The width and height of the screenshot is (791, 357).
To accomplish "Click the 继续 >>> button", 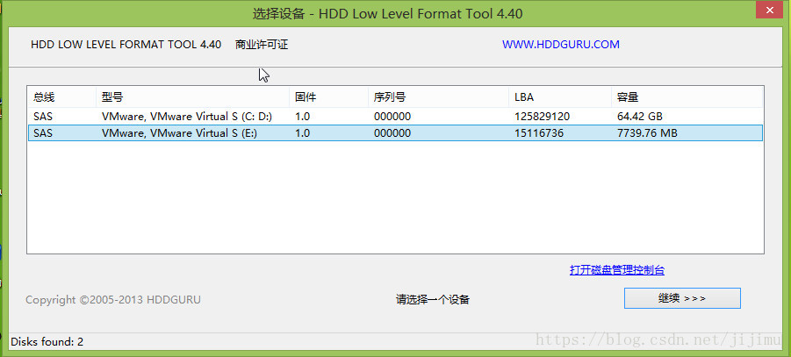I will tap(682, 298).
